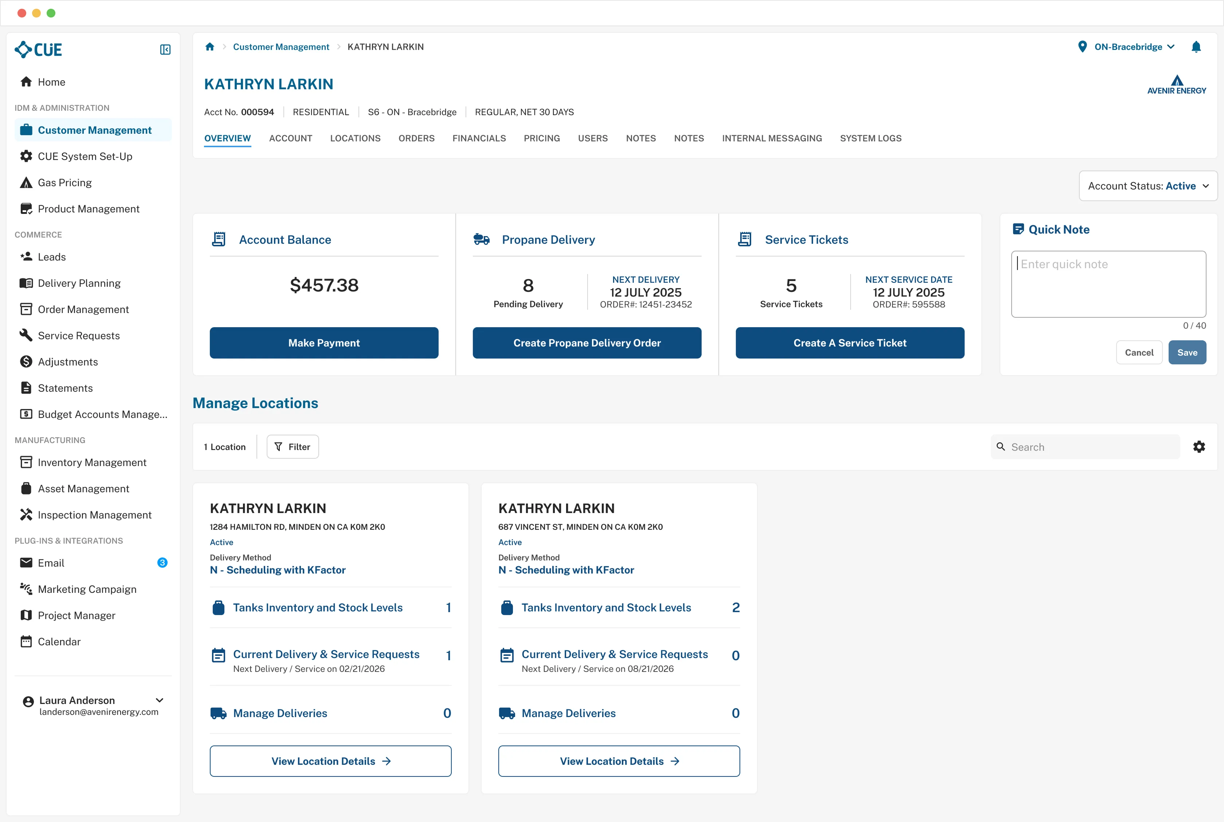View Location Details for 1284 Hamilton Rd
This screenshot has width=1224, height=822.
coord(331,761)
